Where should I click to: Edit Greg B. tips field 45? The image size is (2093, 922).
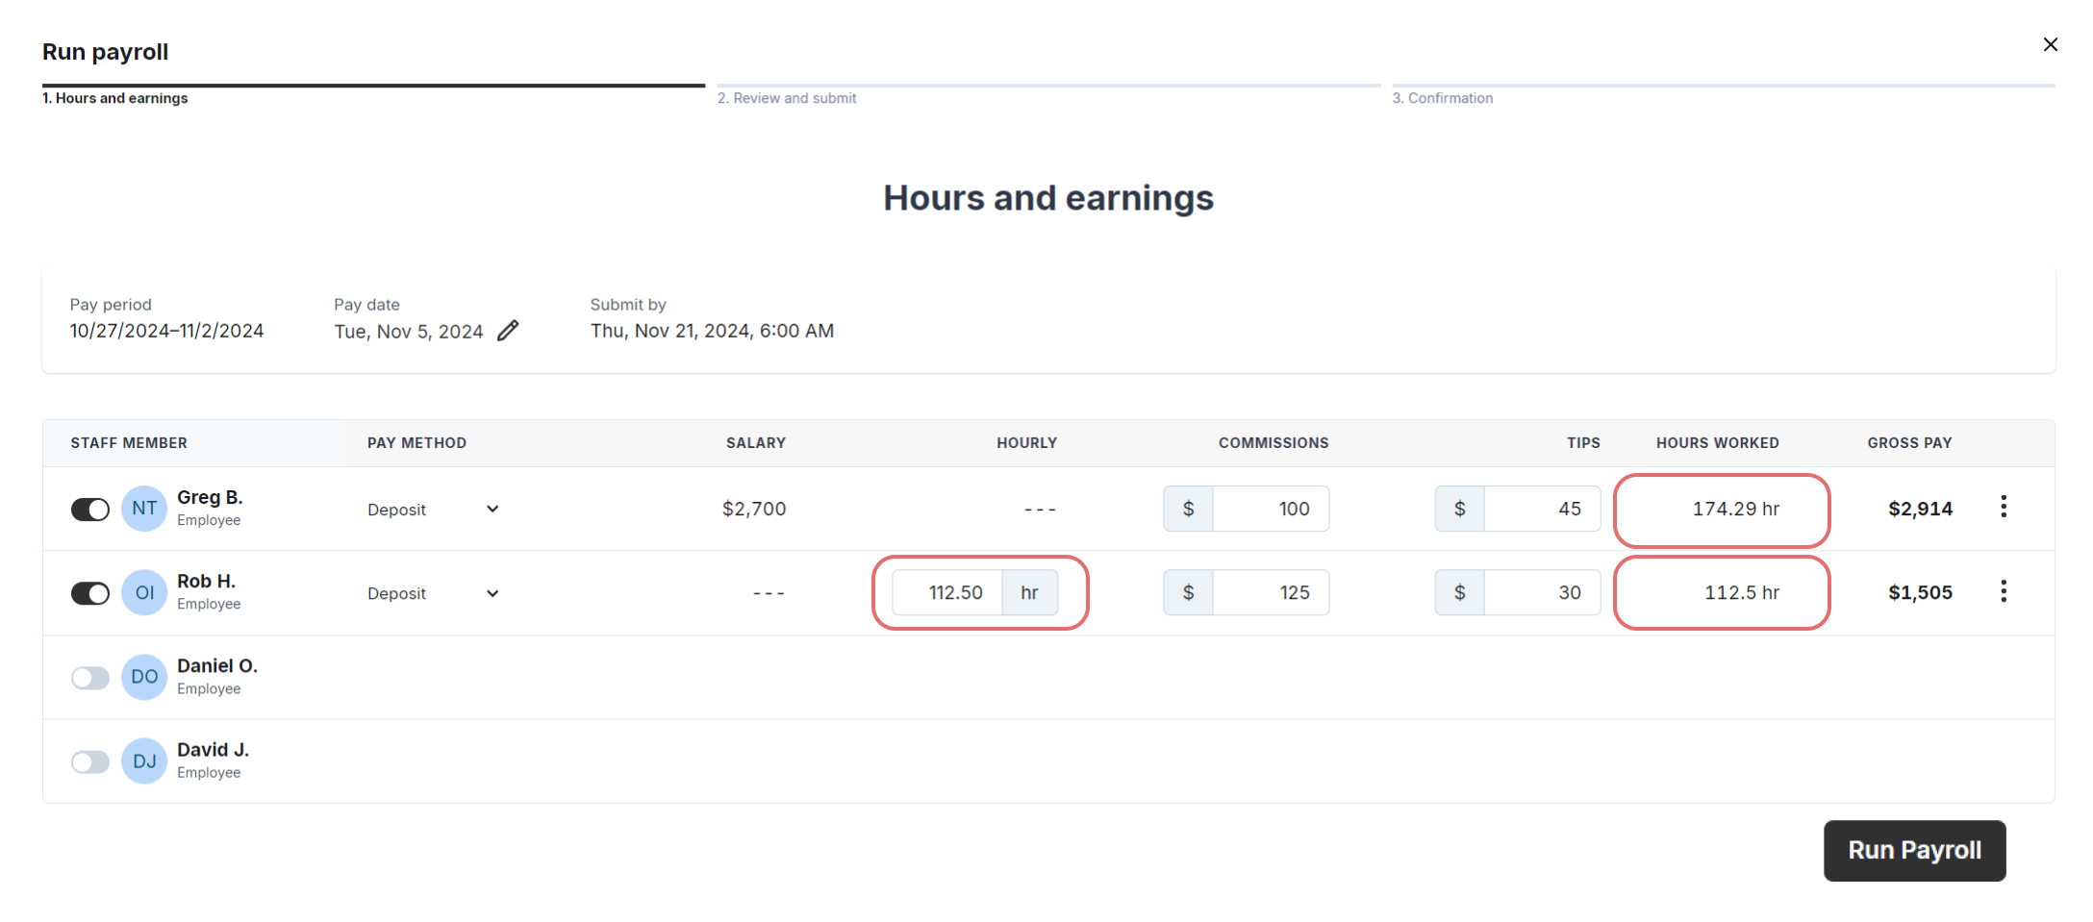[x=1542, y=509]
